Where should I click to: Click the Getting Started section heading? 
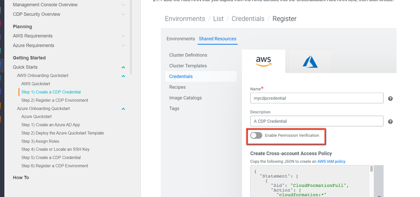(x=29, y=58)
